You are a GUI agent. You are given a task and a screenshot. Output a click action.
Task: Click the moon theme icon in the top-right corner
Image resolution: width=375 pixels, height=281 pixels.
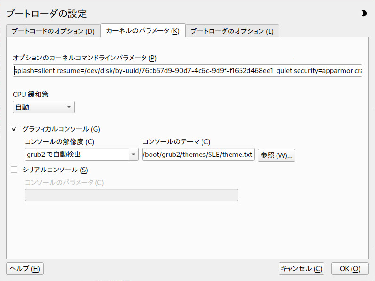tap(364, 14)
